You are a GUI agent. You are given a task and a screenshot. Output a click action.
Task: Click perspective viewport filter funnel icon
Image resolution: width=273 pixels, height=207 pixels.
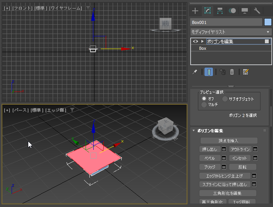coord(72,110)
